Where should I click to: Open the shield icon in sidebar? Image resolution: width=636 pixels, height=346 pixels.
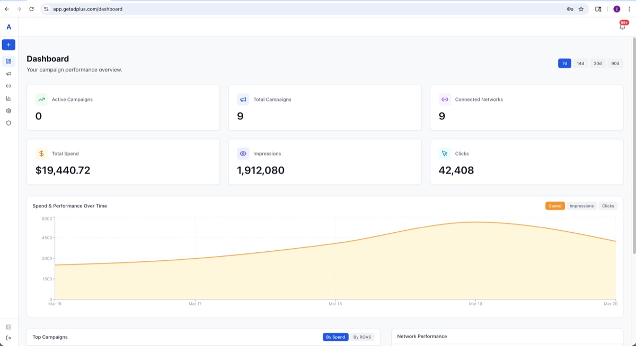point(8,123)
